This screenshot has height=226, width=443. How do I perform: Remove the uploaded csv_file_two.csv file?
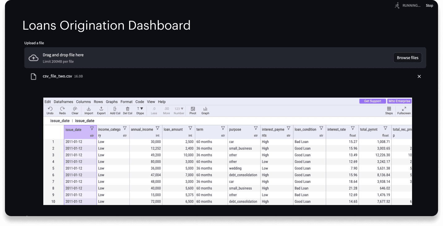(419, 77)
